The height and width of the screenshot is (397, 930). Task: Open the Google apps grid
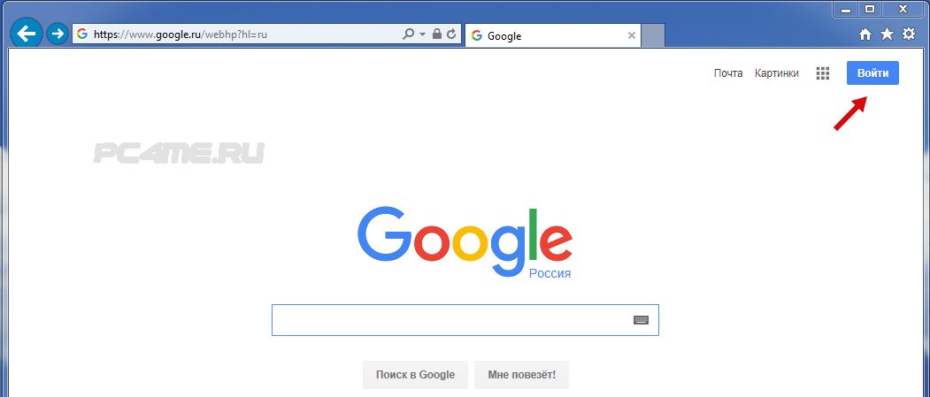tap(823, 73)
